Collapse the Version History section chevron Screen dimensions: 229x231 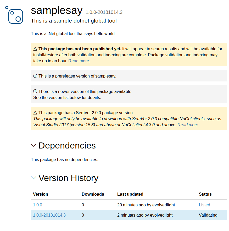click(x=33, y=178)
